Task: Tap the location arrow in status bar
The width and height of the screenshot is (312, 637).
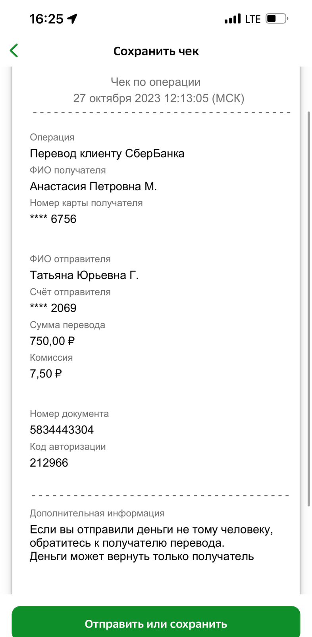Action: point(72,19)
